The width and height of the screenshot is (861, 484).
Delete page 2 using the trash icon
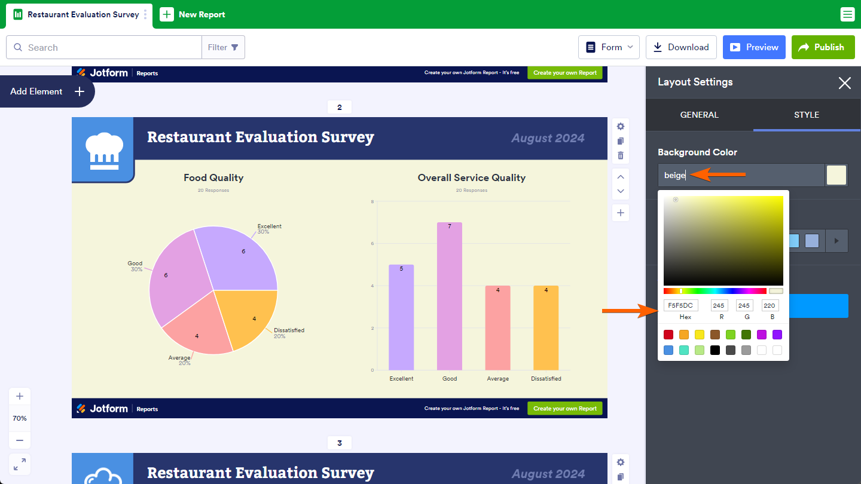point(621,155)
